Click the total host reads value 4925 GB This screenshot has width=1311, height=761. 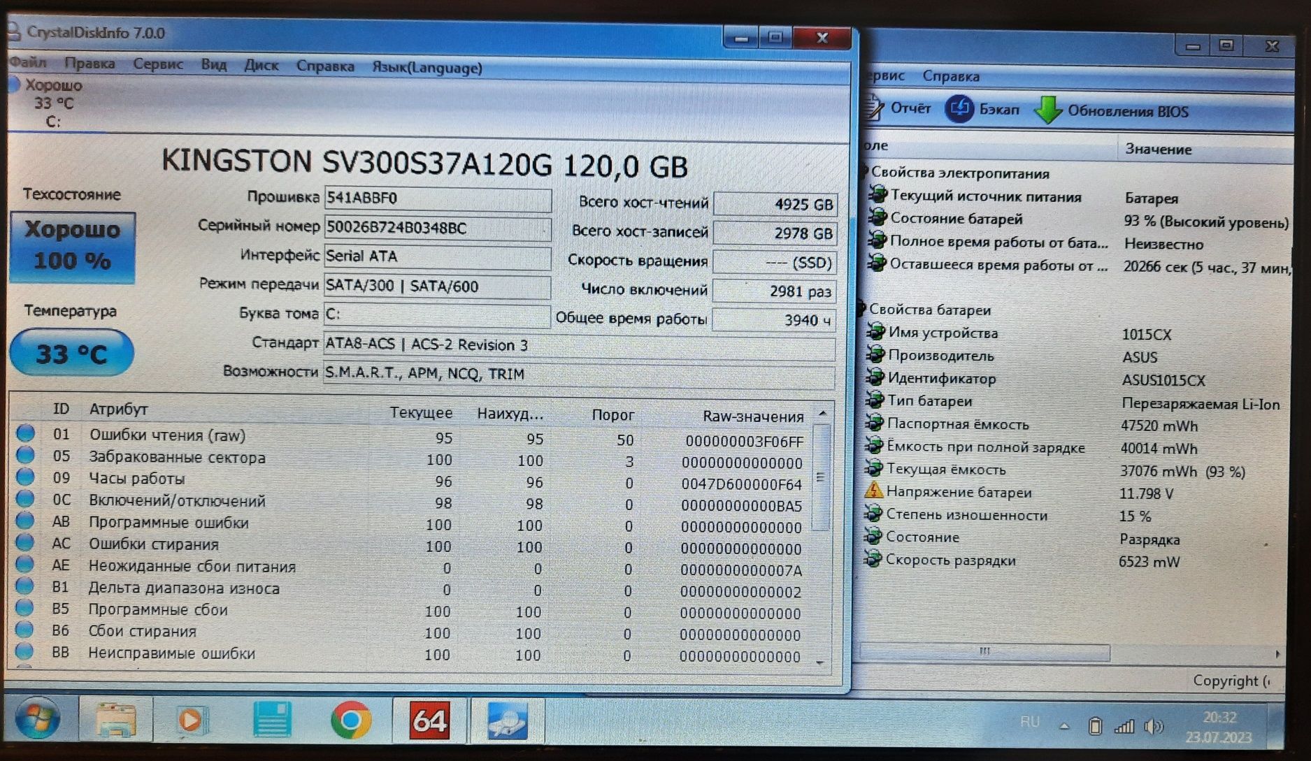pos(774,204)
